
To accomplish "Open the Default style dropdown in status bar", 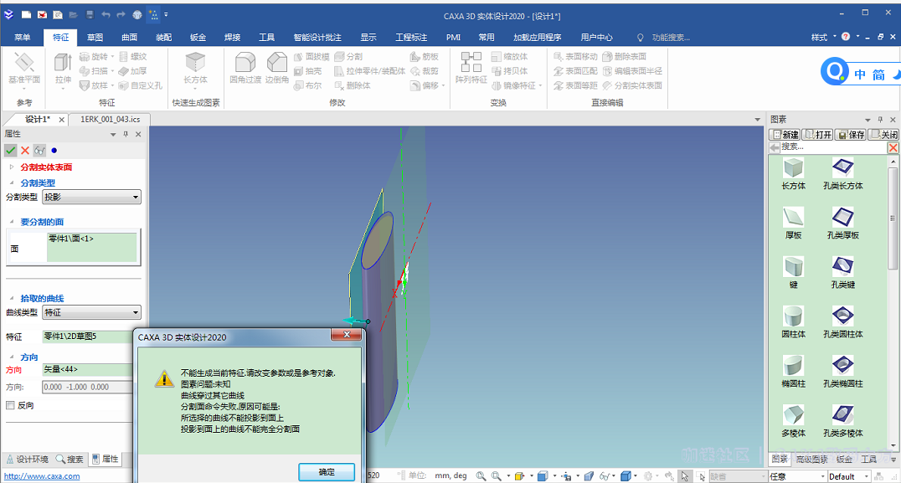I will pyautogui.click(x=848, y=476).
